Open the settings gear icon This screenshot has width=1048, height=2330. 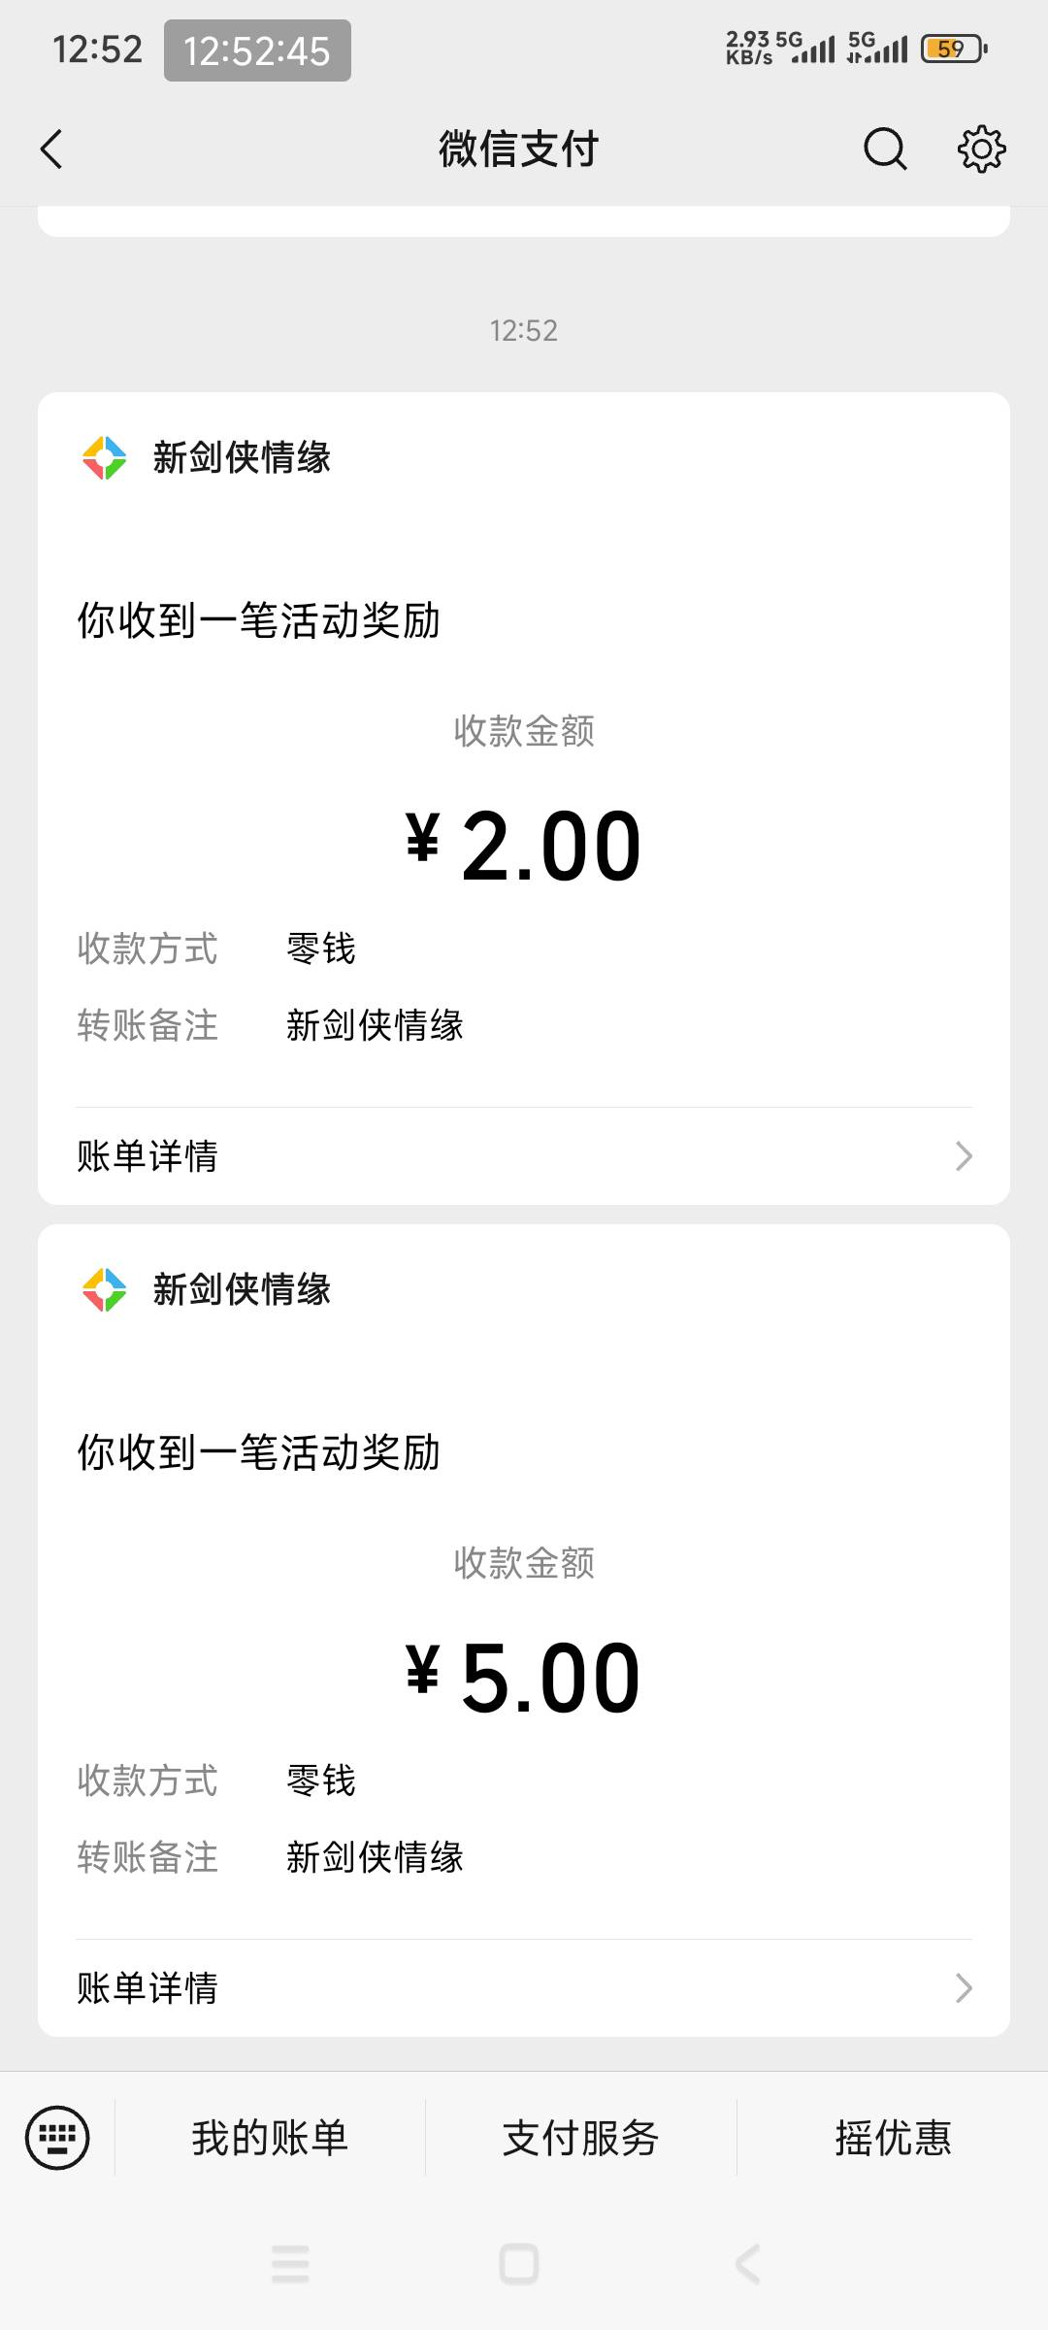pyautogui.click(x=981, y=150)
